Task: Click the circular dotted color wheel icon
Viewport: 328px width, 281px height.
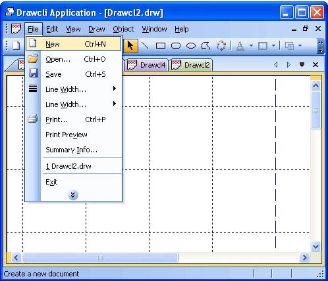Action: pos(221,46)
